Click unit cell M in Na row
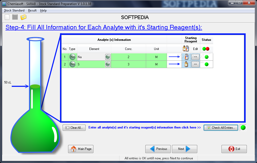 [x=156, y=57]
